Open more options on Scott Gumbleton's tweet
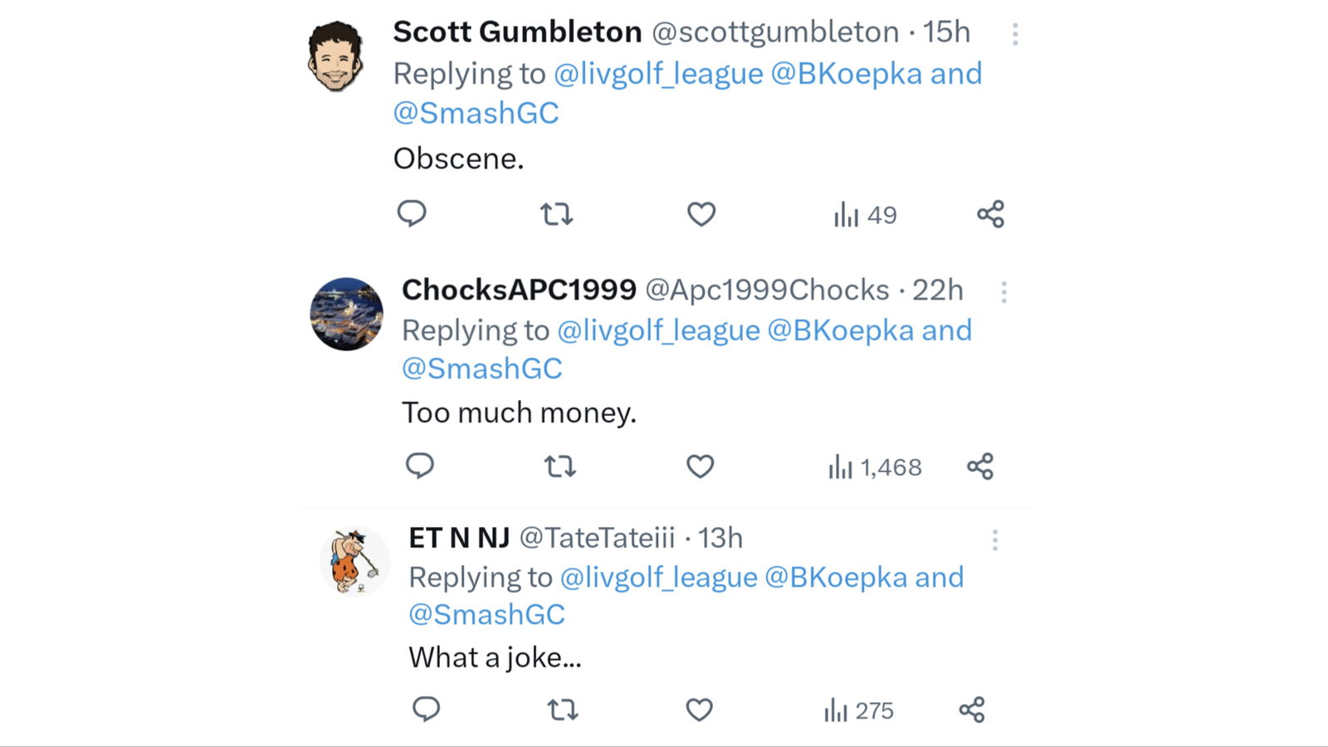 click(x=1015, y=34)
